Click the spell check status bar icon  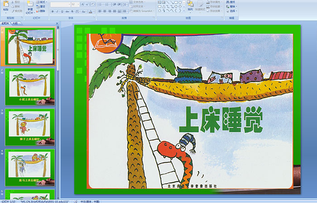[x=76, y=201]
